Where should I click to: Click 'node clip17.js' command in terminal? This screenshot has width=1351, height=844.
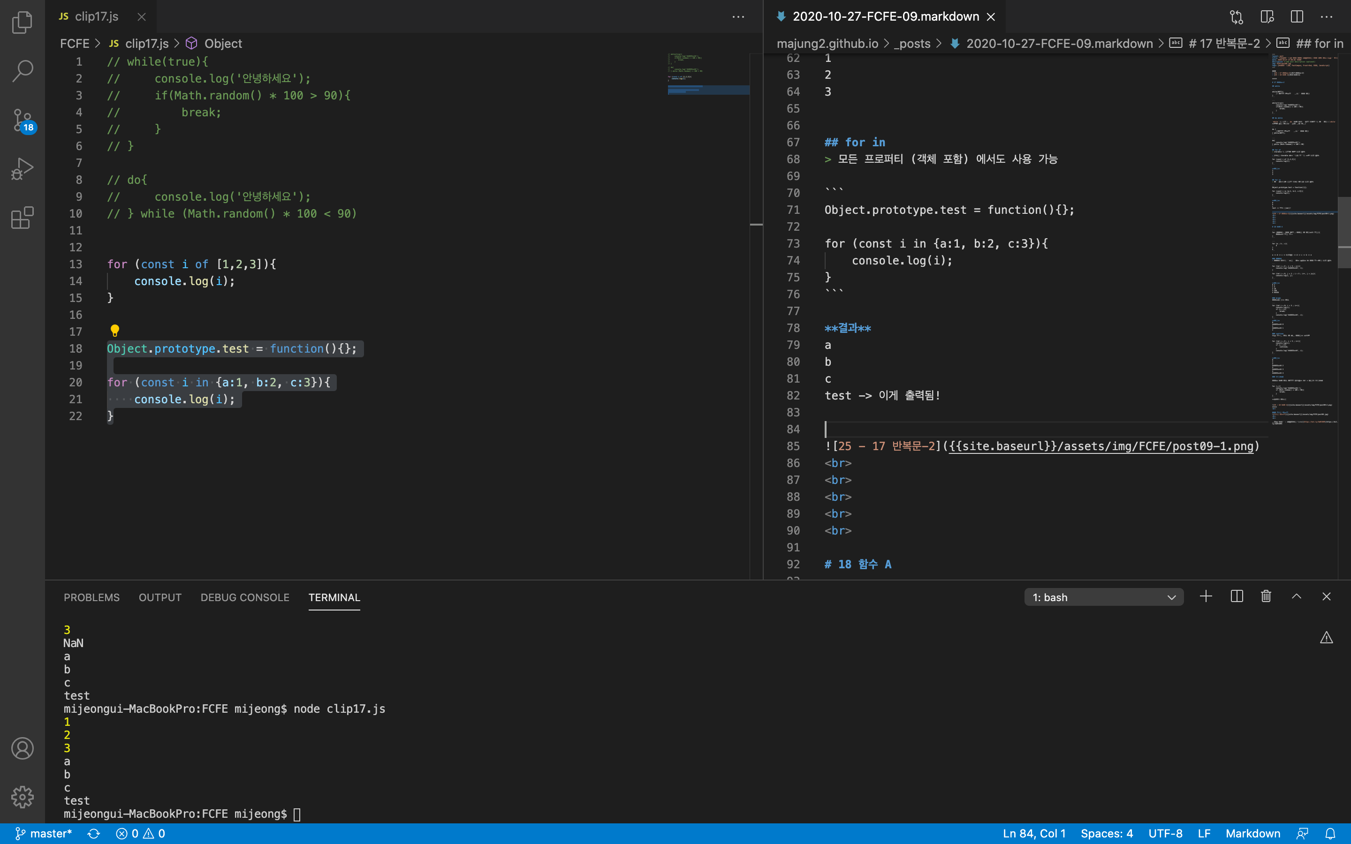click(x=340, y=709)
